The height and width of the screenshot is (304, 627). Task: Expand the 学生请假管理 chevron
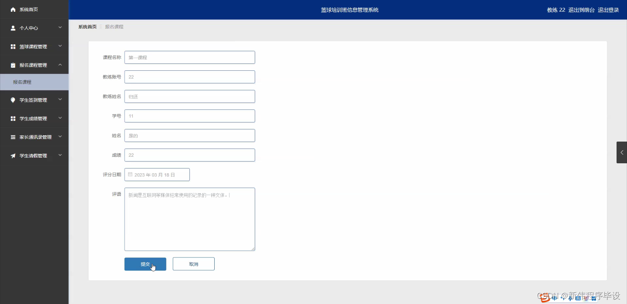pyautogui.click(x=60, y=155)
